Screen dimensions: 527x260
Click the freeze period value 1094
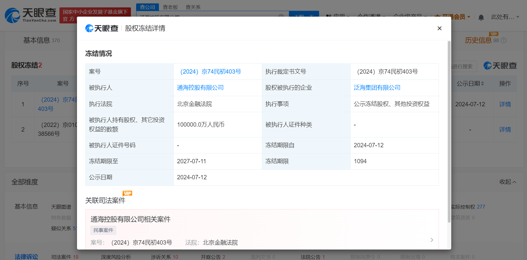[360, 161]
